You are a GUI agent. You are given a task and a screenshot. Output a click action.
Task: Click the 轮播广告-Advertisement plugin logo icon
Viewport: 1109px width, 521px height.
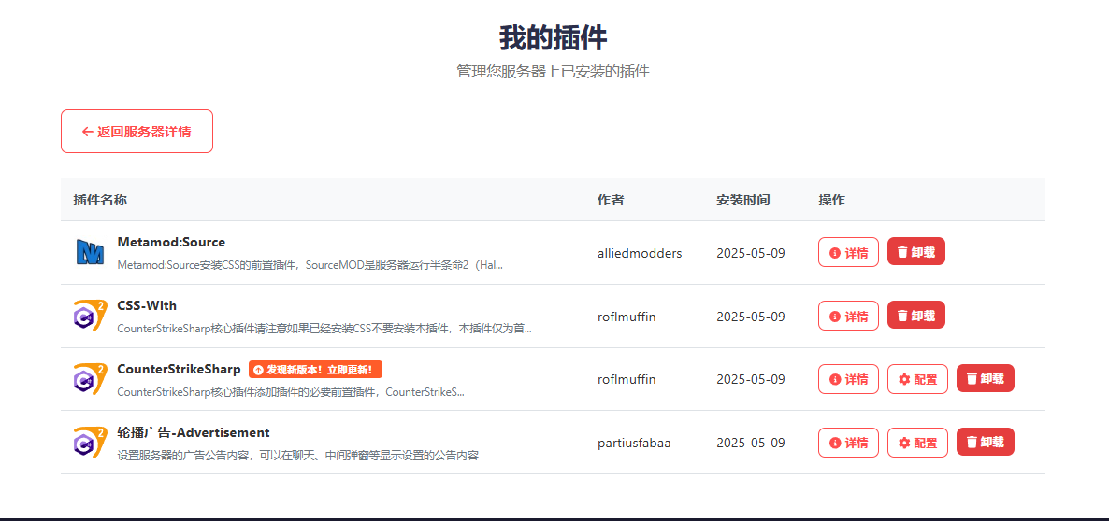point(90,442)
